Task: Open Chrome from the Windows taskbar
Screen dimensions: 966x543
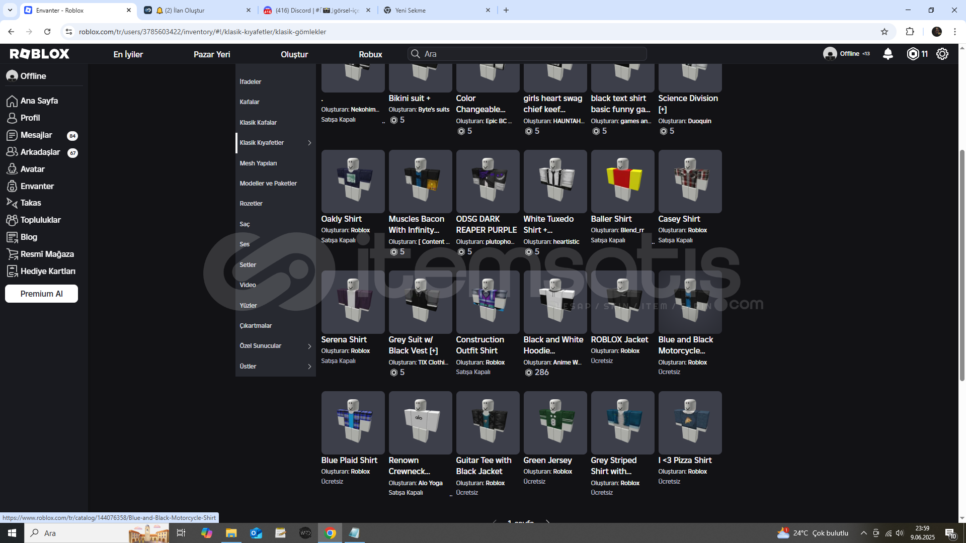Action: coord(330,533)
